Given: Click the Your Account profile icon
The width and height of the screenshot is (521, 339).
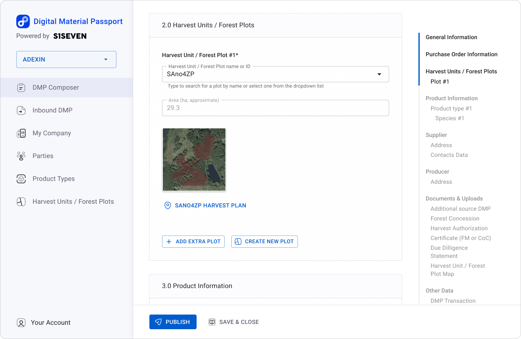Looking at the screenshot, I should pyautogui.click(x=21, y=323).
